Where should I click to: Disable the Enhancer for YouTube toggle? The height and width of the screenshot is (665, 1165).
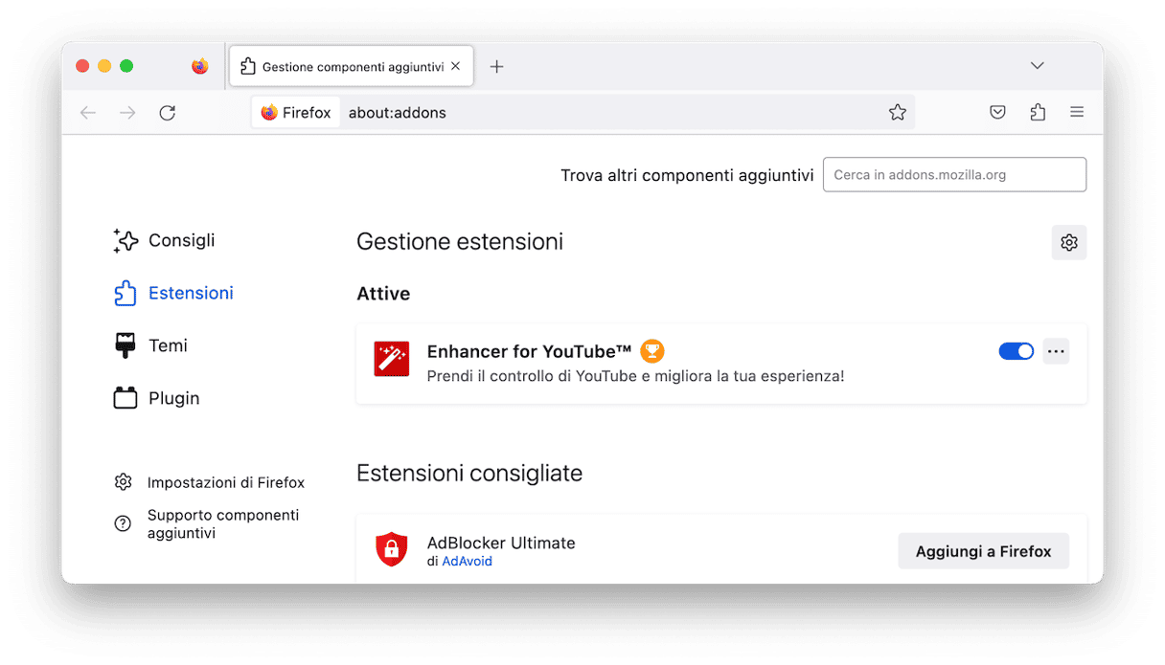click(1017, 351)
